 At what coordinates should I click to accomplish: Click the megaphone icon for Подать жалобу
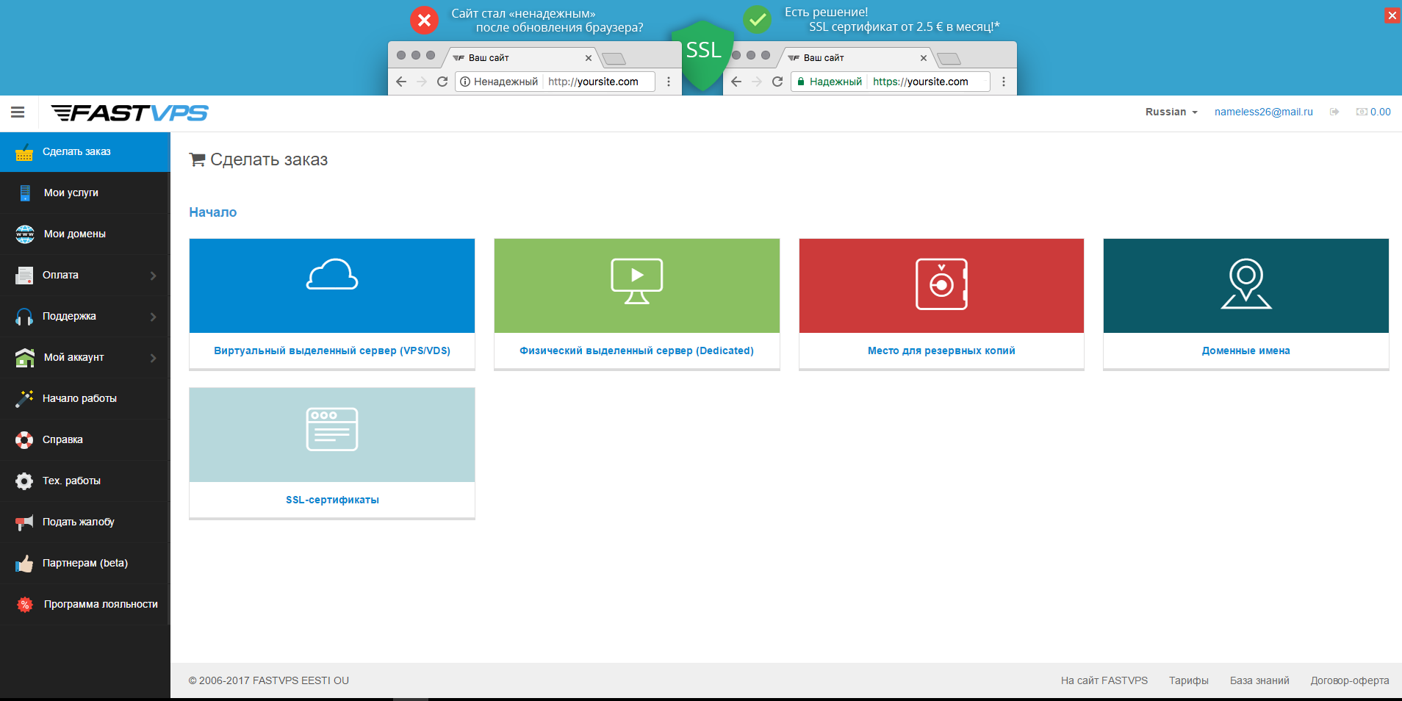pos(24,522)
